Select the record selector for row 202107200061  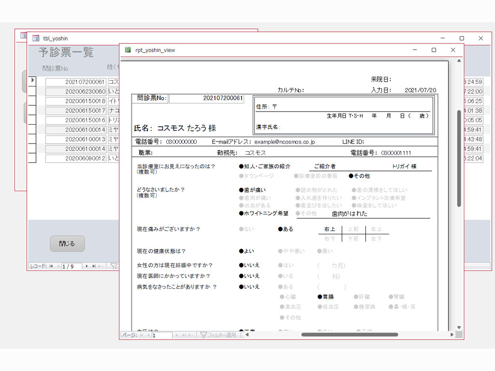tap(32, 81)
